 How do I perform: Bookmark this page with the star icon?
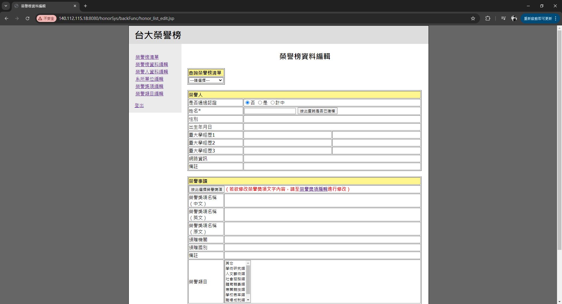(x=473, y=18)
